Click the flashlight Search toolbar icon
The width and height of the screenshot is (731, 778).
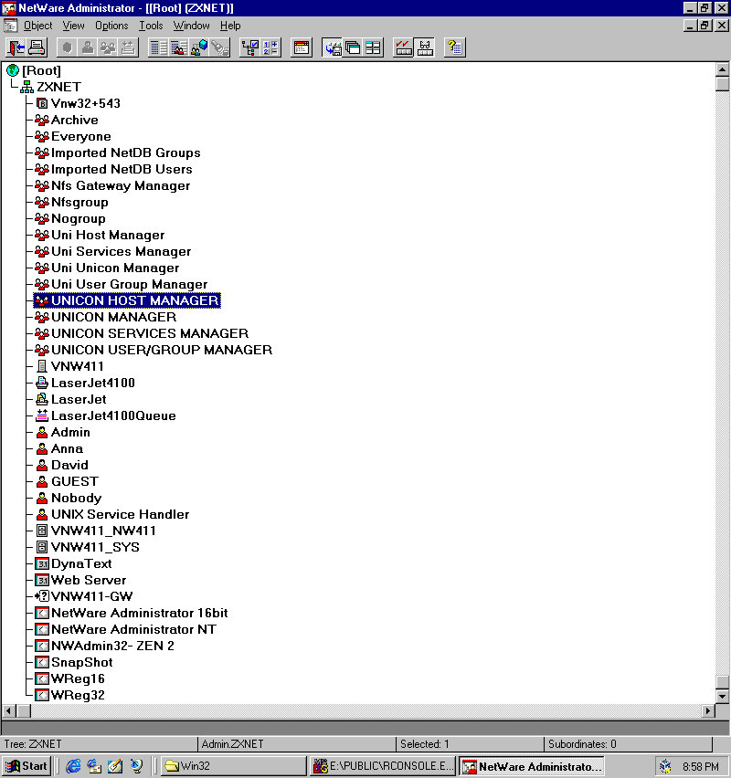coord(219,47)
